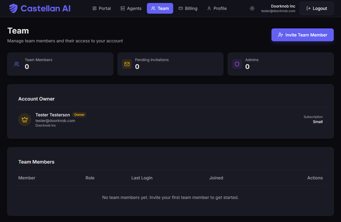Click the crown avatar for Tester Testerson
The image size is (341, 222).
[24, 119]
